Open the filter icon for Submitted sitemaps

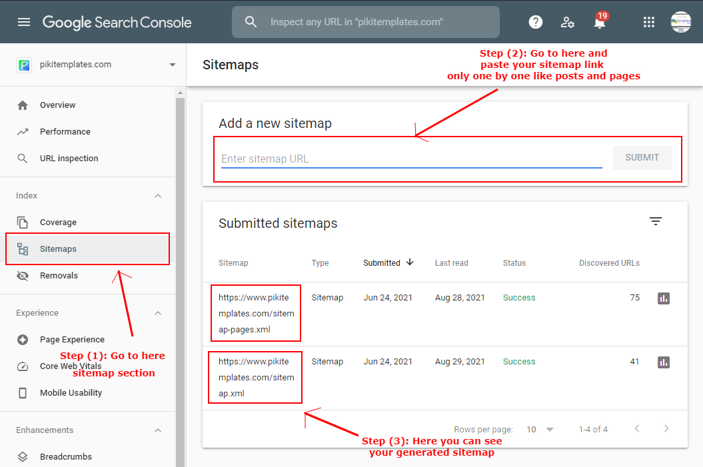point(656,221)
